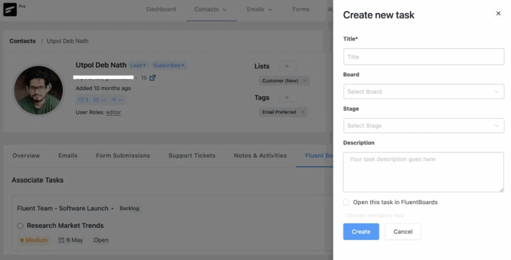
Task: Switch to the Support Tickets tab
Action: 192,155
